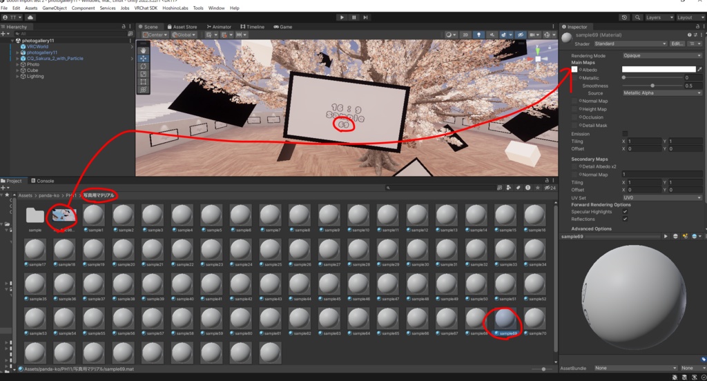
Task: Click the Pause button
Action: 354,17
